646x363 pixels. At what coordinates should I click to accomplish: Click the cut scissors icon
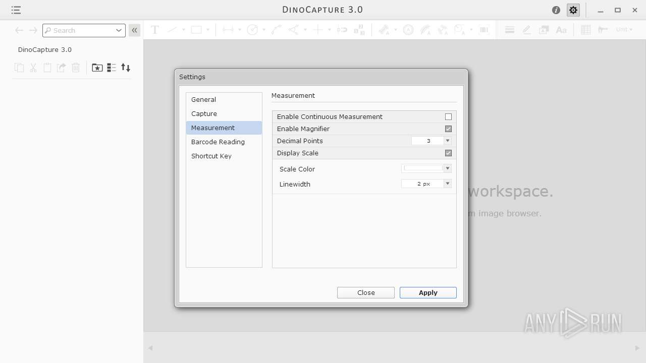point(33,68)
